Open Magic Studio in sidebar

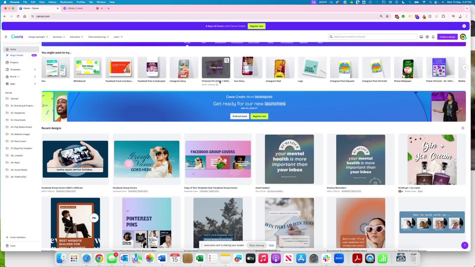coord(21,55)
